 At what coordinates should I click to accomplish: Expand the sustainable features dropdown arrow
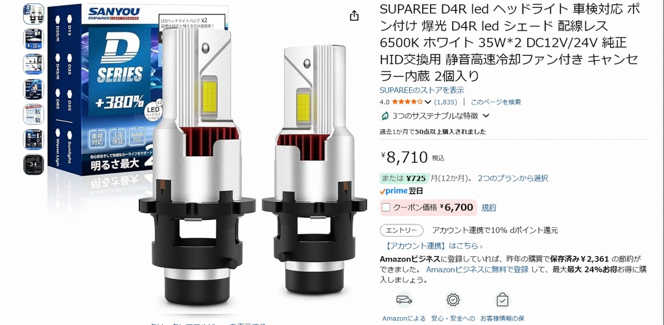(x=486, y=115)
